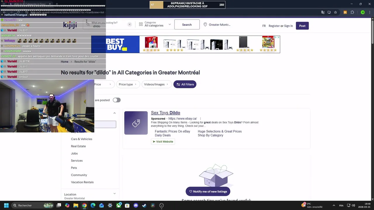Open Discord from the taskbar

point(136,205)
